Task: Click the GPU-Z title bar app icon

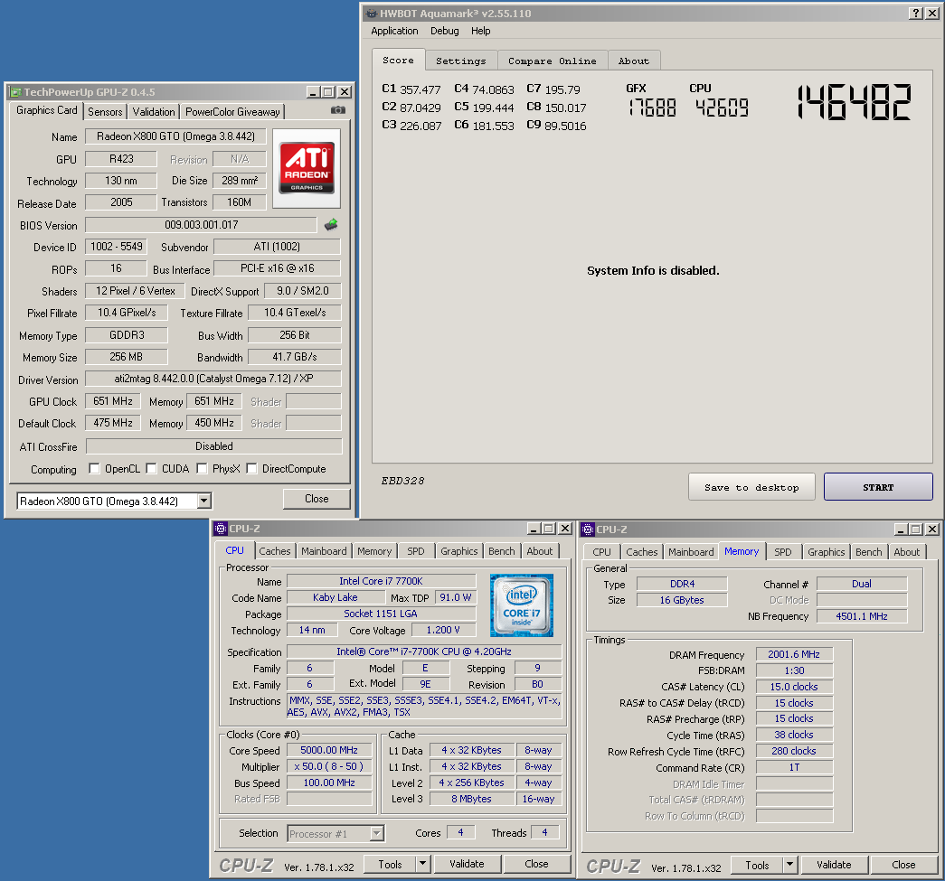Action: point(15,92)
